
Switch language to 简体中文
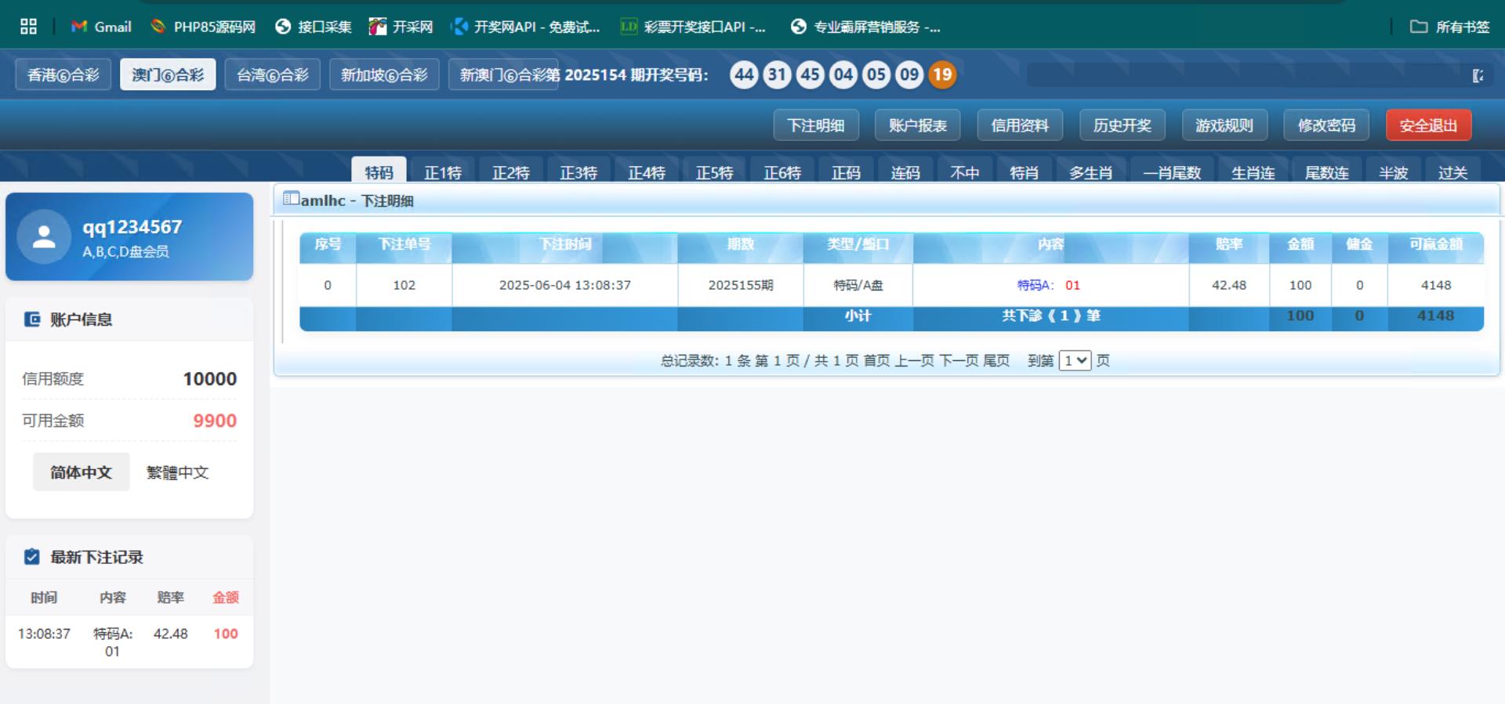(x=81, y=472)
